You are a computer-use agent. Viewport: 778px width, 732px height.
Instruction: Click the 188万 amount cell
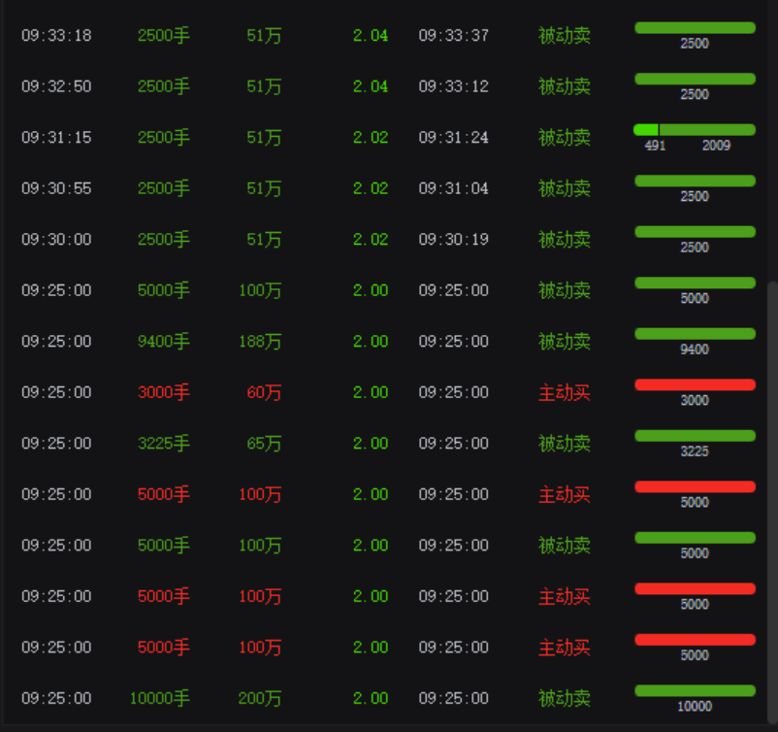pos(259,342)
